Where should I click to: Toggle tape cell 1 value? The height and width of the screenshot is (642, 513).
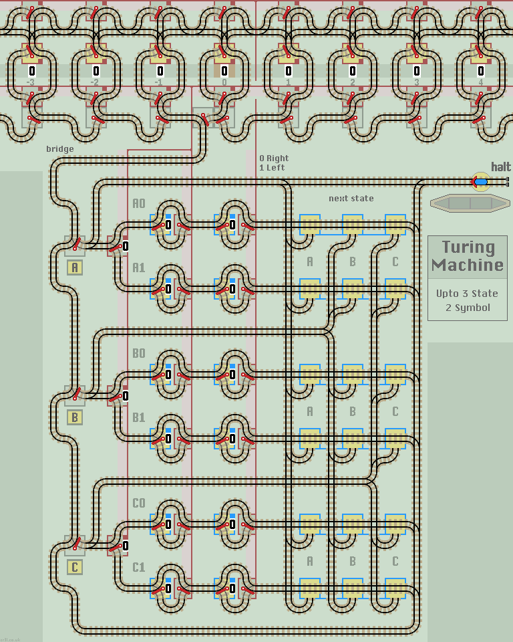289,72
